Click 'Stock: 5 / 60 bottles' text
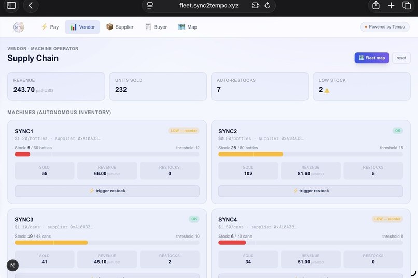Viewport: 418px width, 278px height. (33, 148)
